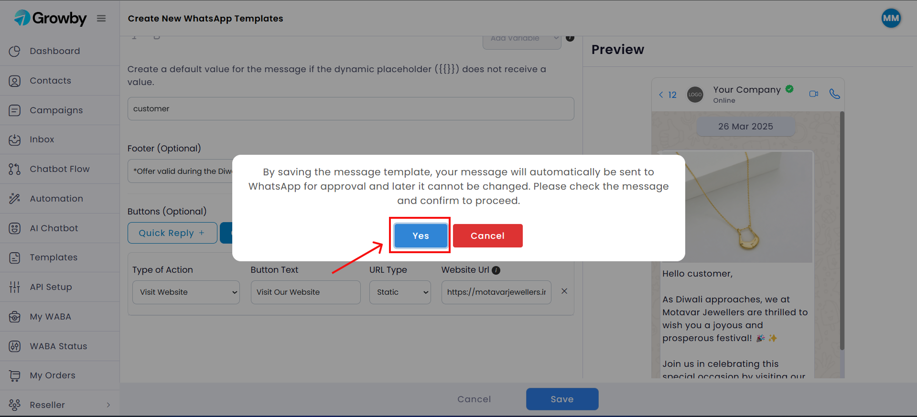Click the Button Text input field
Viewport: 917px width, 417px height.
[305, 292]
